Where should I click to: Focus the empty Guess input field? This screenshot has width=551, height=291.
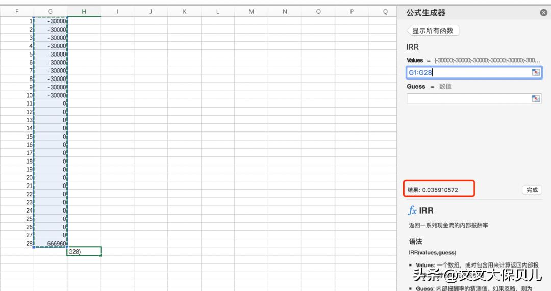point(474,99)
